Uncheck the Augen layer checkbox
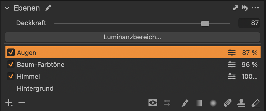Viewport: 266px width, 111px height. pyautogui.click(x=11, y=53)
